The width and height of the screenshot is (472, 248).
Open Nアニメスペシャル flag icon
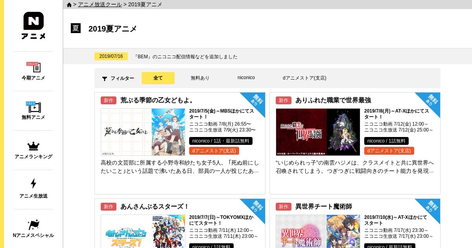click(33, 225)
